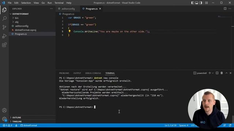The height and width of the screenshot is (131, 234).
Task: Collapse the DOTNETFORMAT root folder
Action: pyautogui.click(x=20, y=14)
